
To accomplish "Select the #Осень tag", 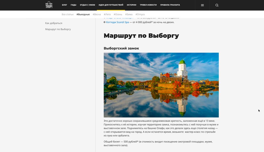I will pyautogui.click(x=118, y=14).
